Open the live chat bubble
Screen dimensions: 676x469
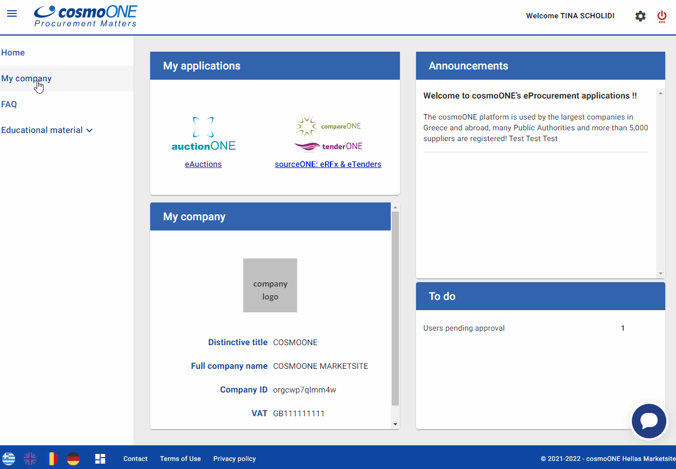(x=649, y=421)
